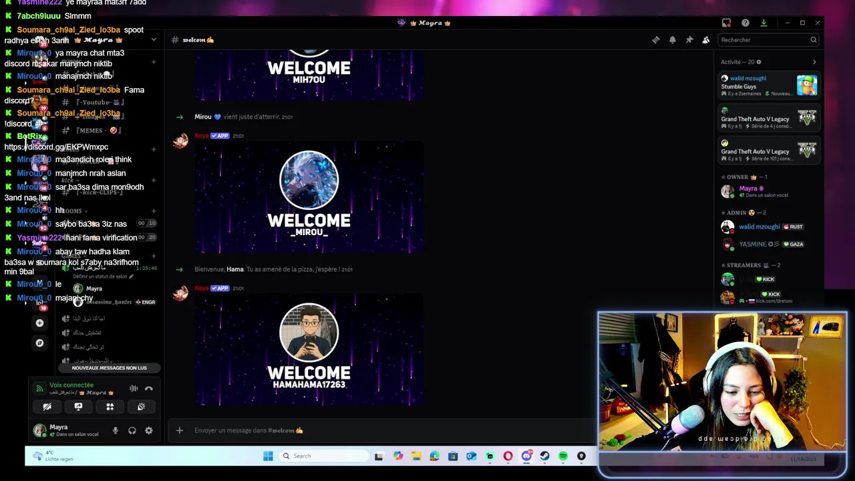Click taskbar Search box

[325, 456]
